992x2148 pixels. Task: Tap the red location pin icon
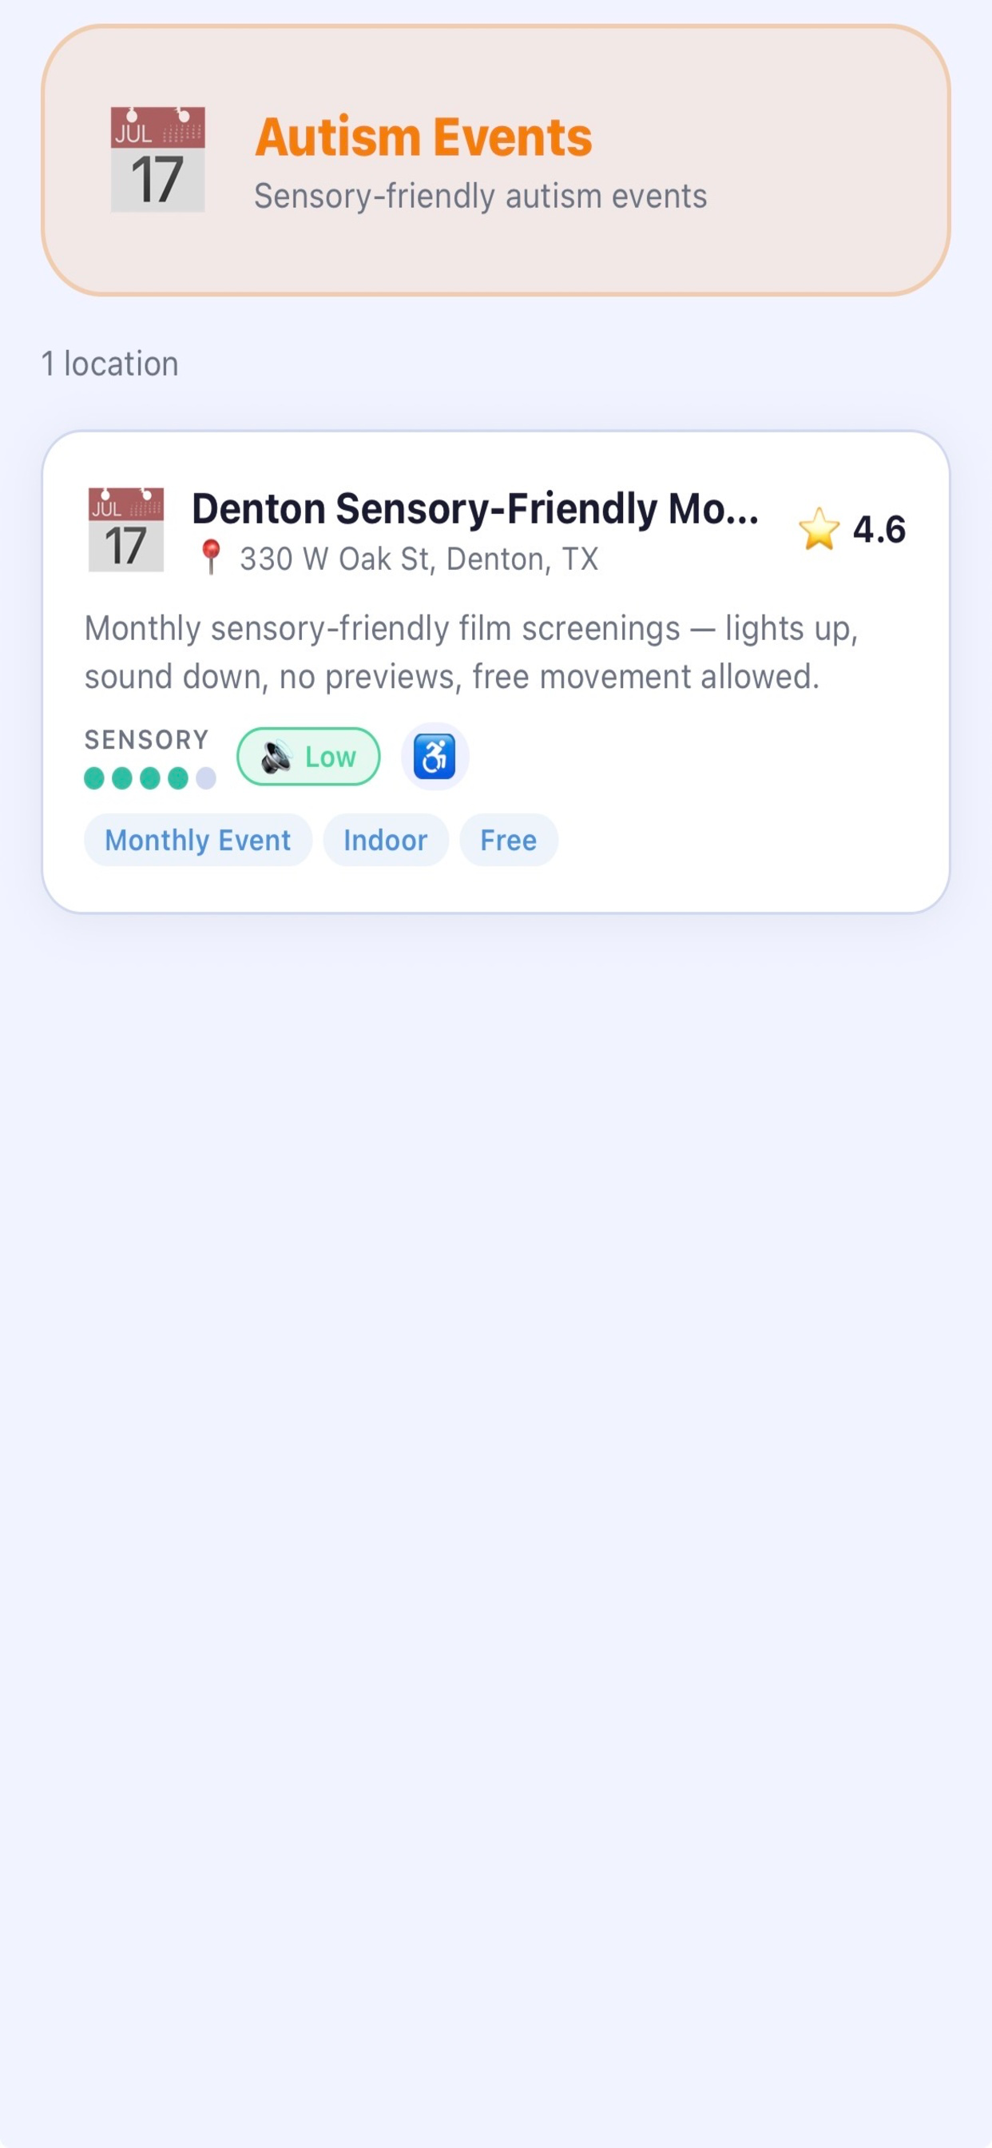pyautogui.click(x=211, y=557)
